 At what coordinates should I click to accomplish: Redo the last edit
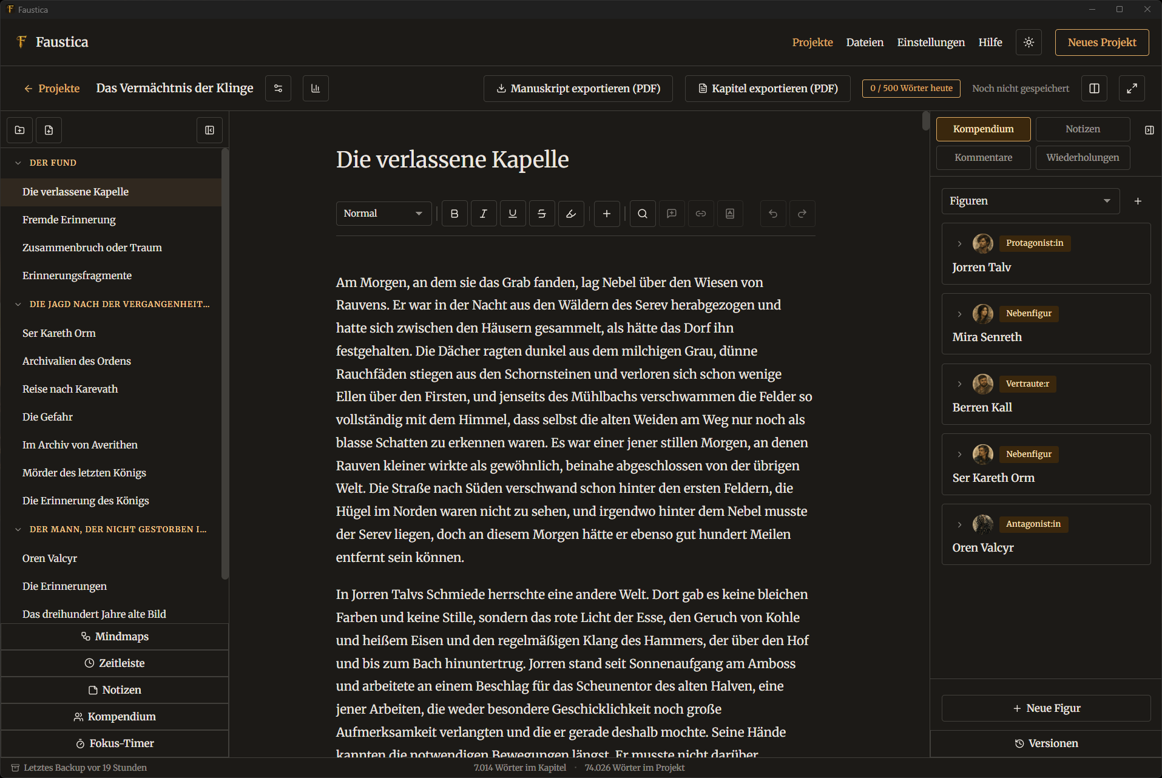click(802, 214)
